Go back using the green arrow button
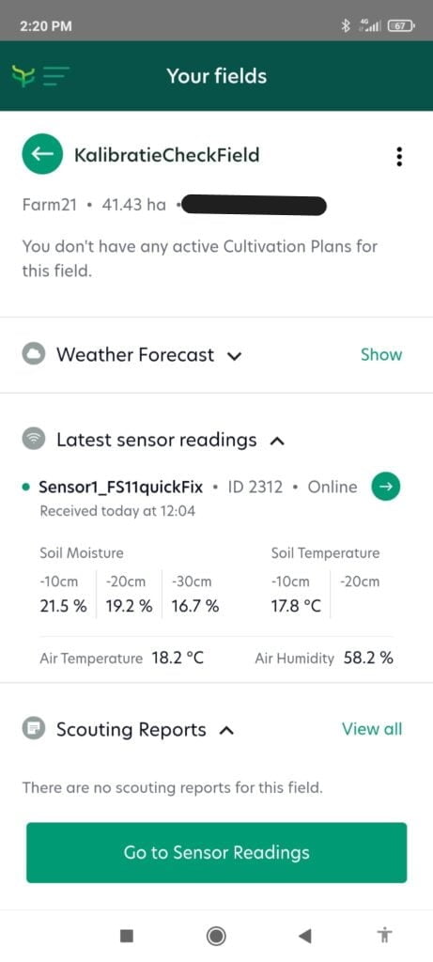Viewport: 433px width, 962px height. [42, 154]
